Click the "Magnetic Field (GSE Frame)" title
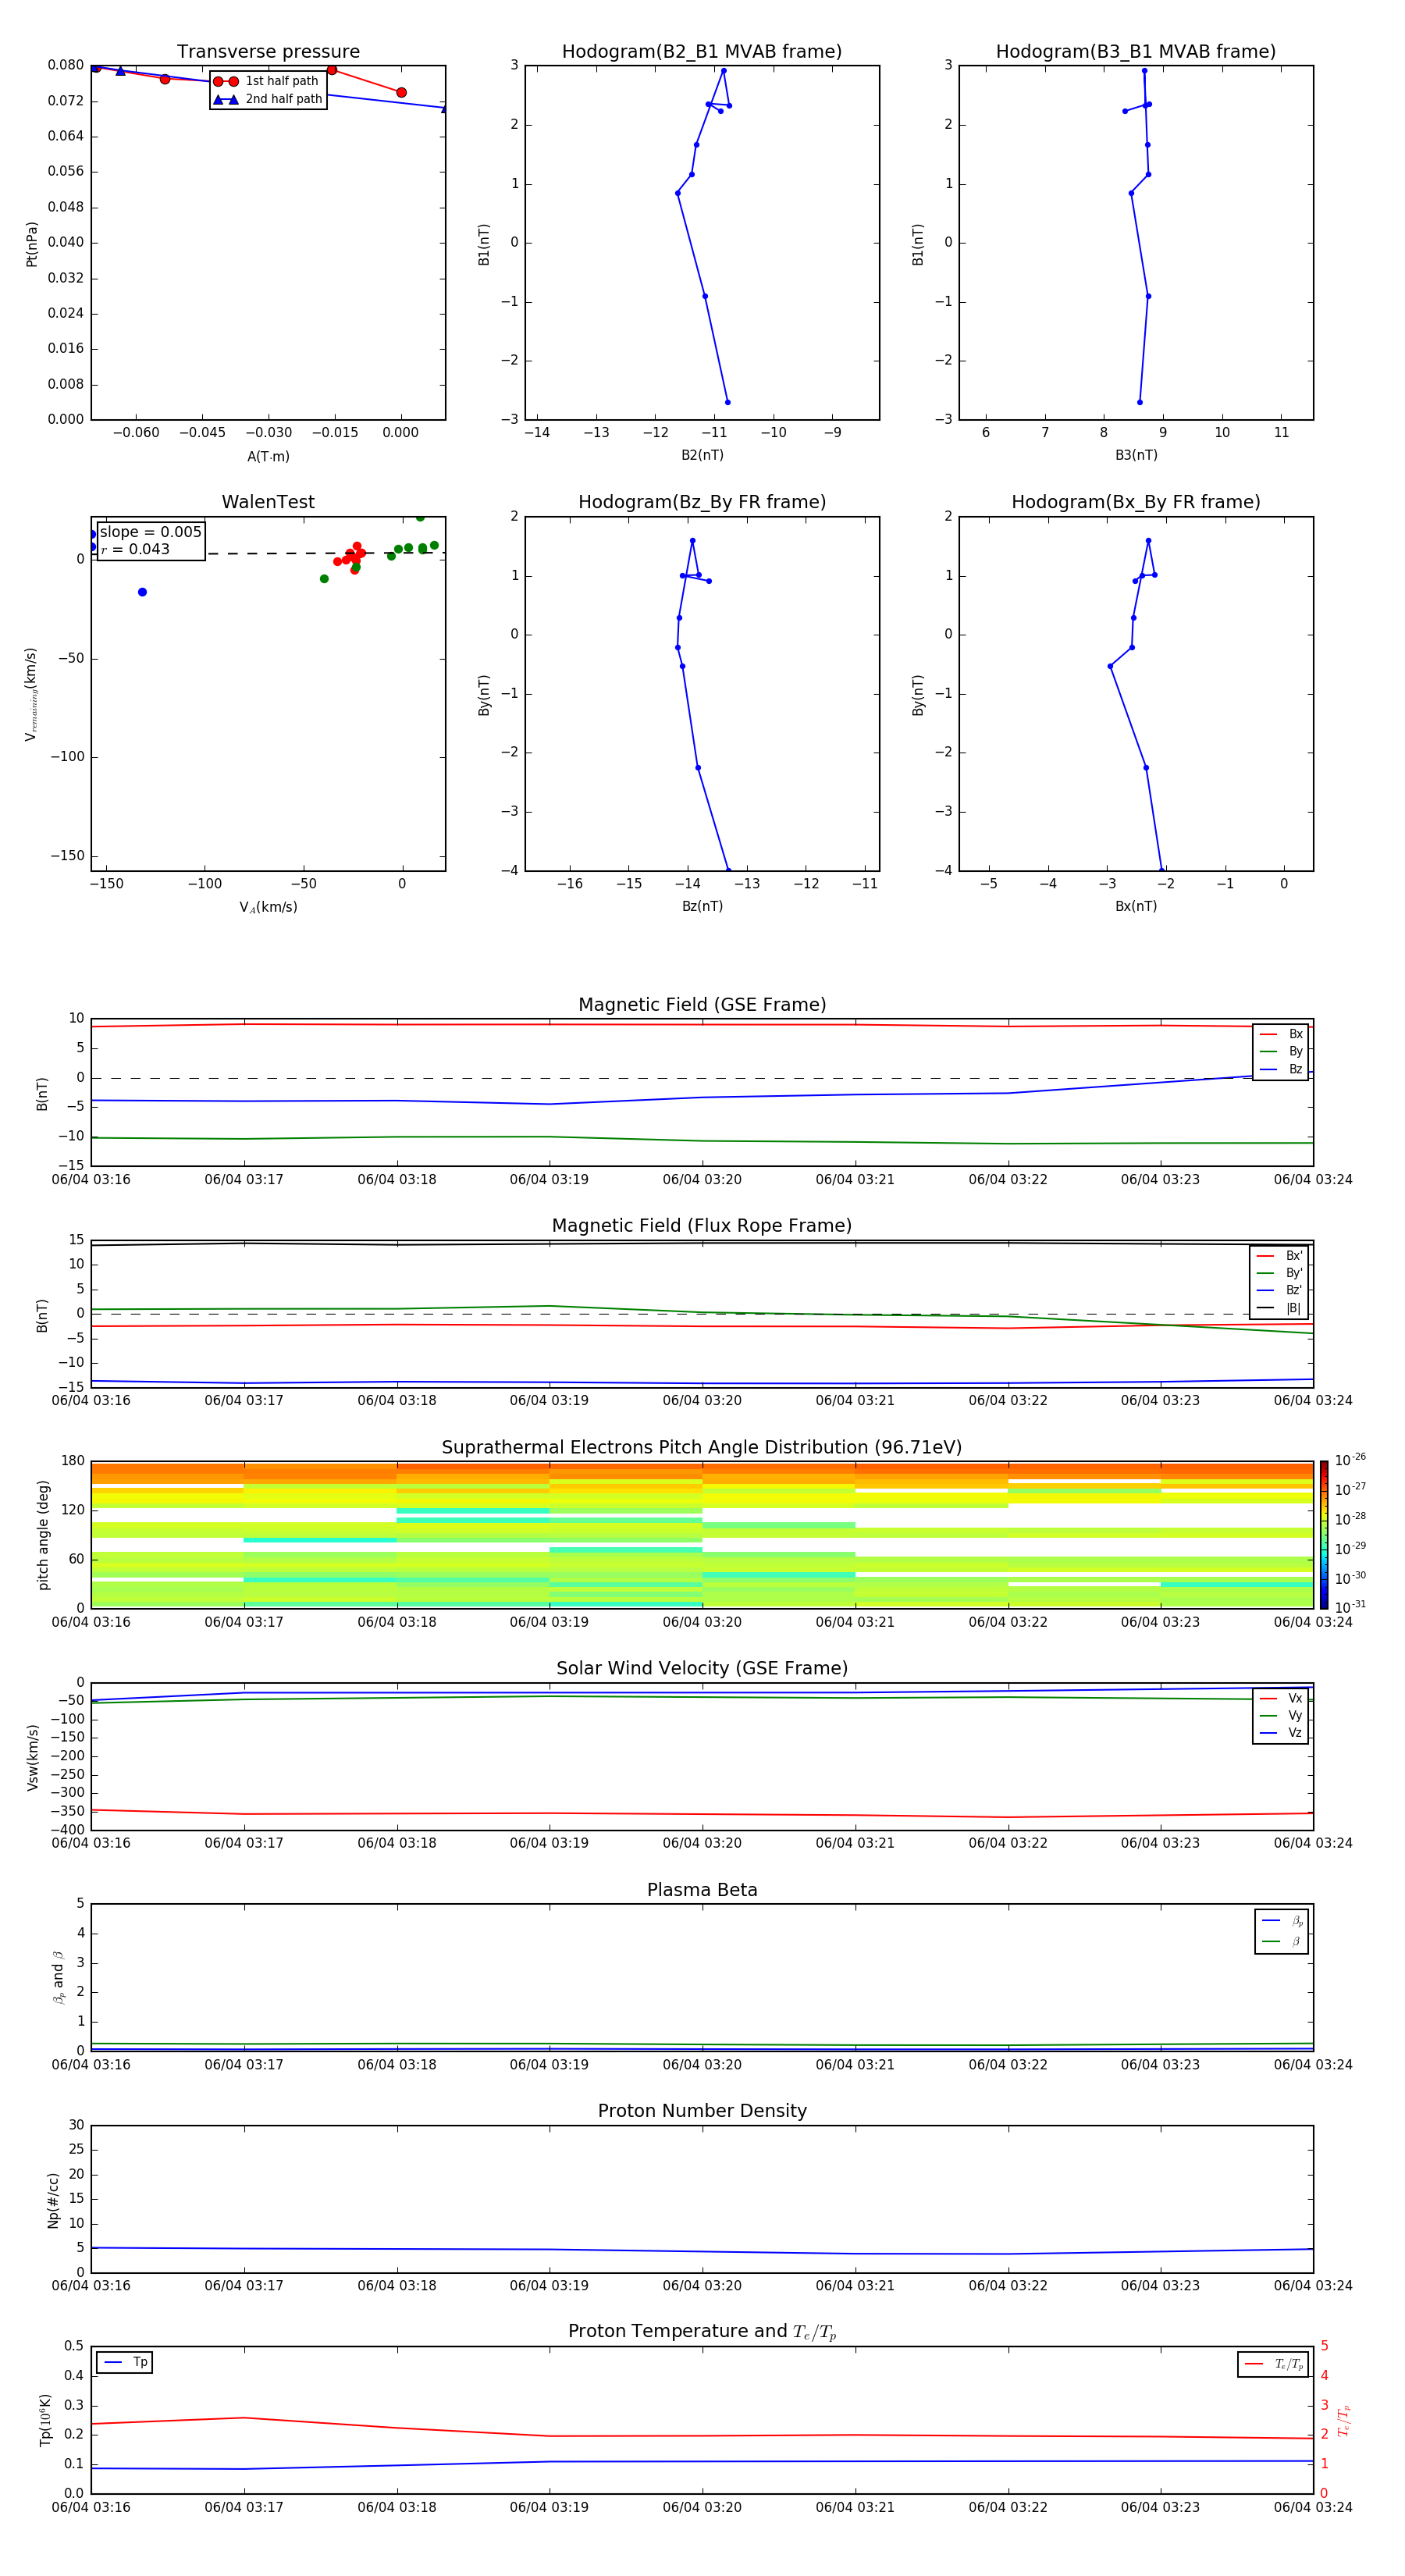This screenshot has height=2576, width=1405. coord(702,1005)
